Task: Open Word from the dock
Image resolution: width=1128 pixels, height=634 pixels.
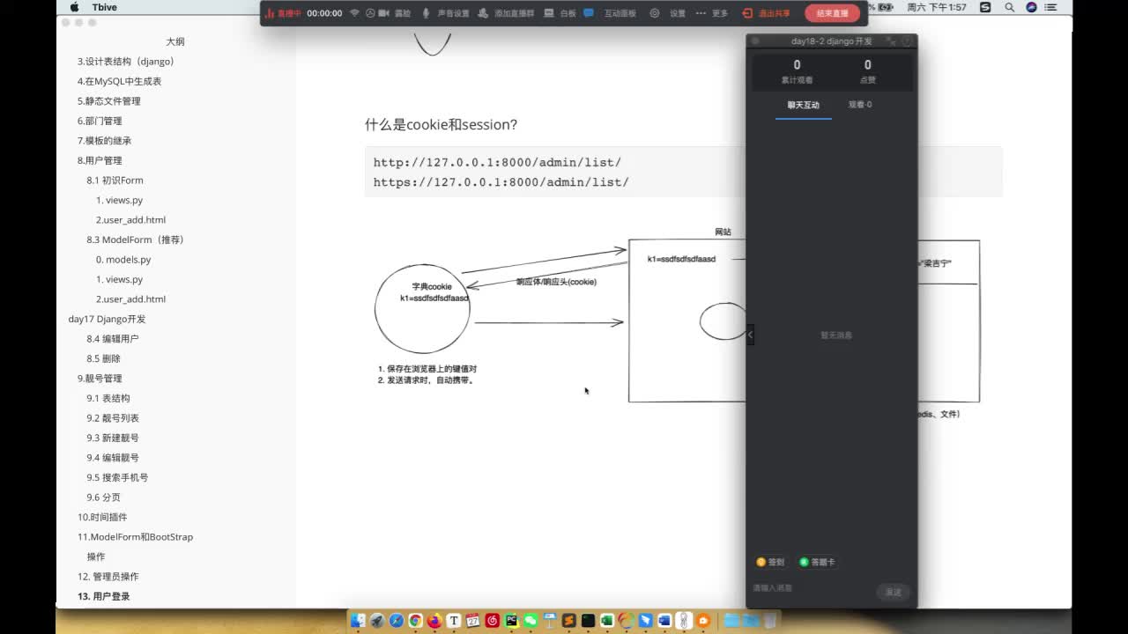Action: 665,621
